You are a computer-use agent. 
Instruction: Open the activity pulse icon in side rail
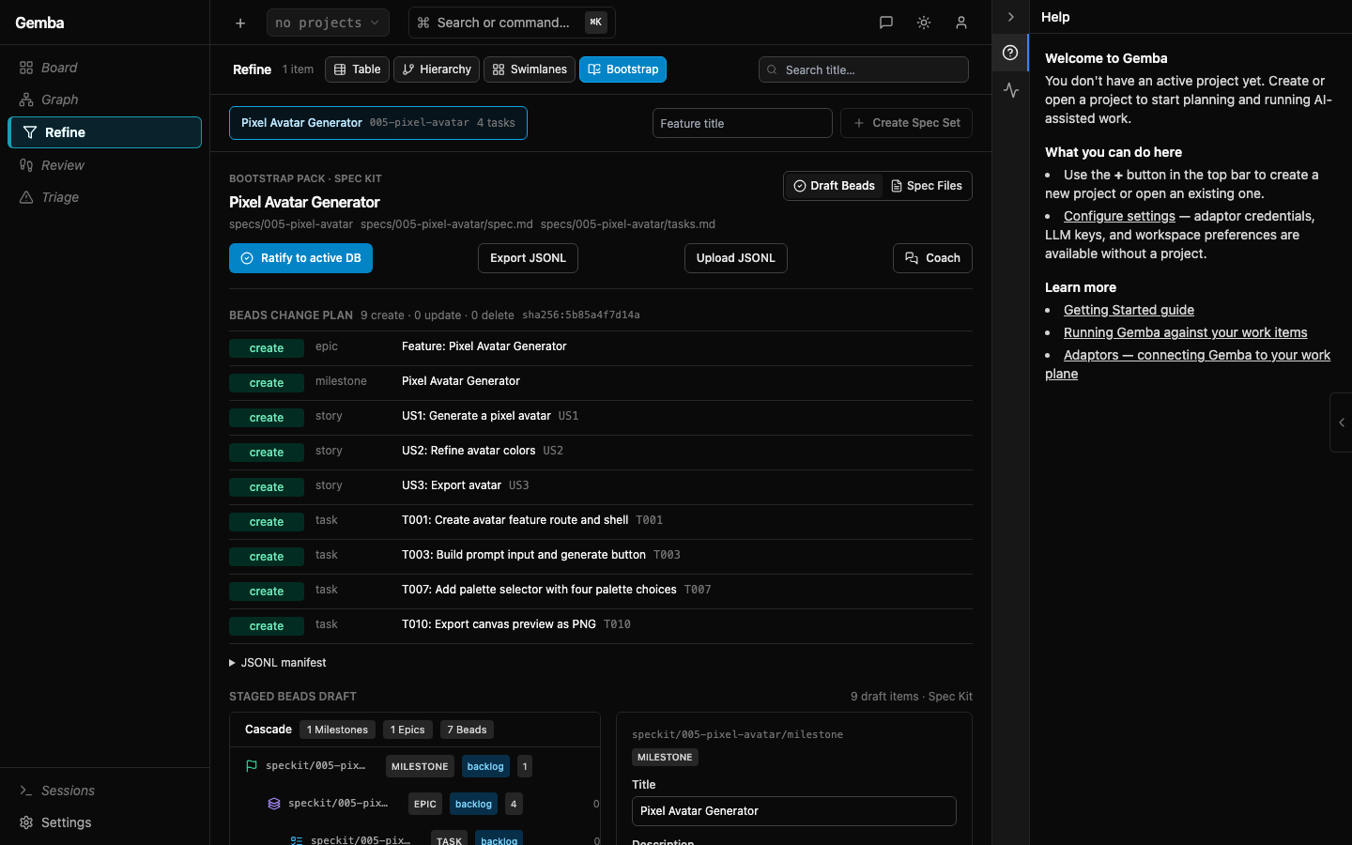pyautogui.click(x=1010, y=90)
